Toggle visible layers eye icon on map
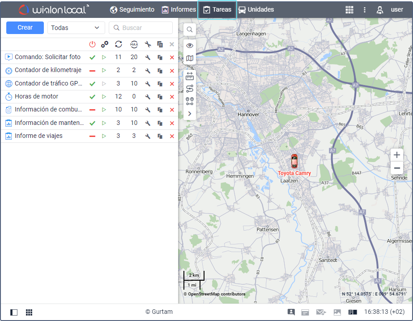This screenshot has height=321, width=413. pyautogui.click(x=190, y=46)
